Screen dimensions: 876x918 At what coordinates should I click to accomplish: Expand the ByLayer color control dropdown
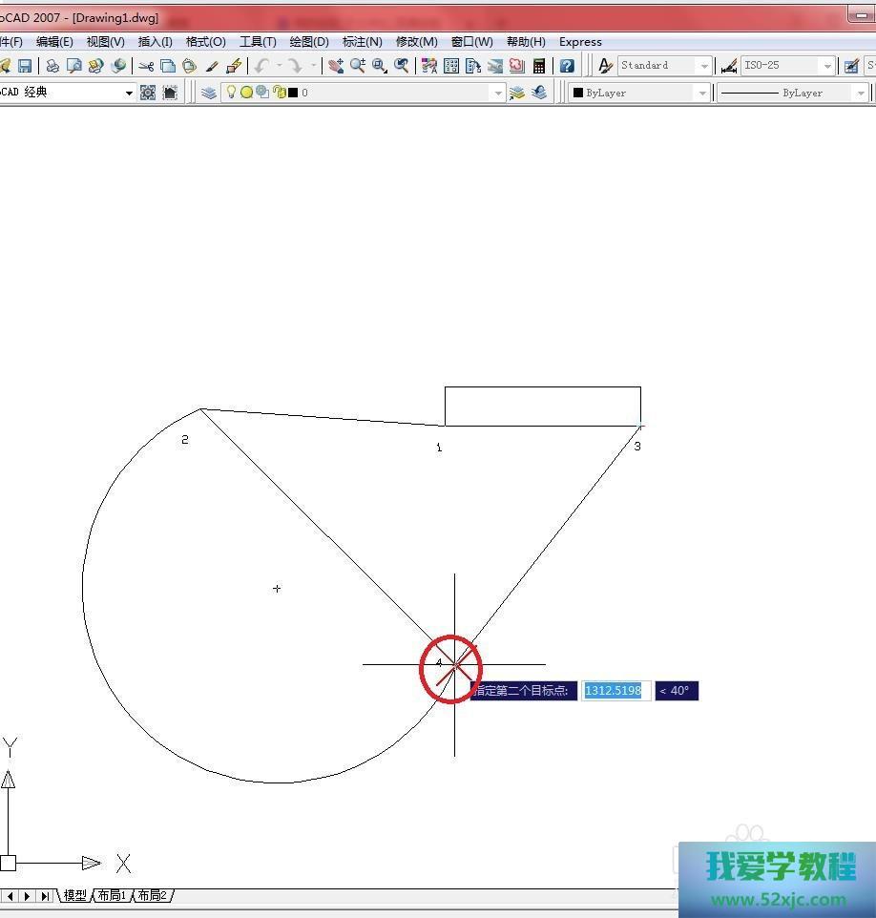tap(702, 93)
